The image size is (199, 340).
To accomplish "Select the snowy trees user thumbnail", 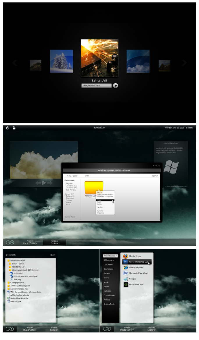I will tap(62, 61).
